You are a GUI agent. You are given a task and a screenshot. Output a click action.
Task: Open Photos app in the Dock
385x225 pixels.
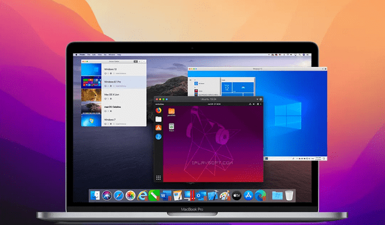pos(130,195)
